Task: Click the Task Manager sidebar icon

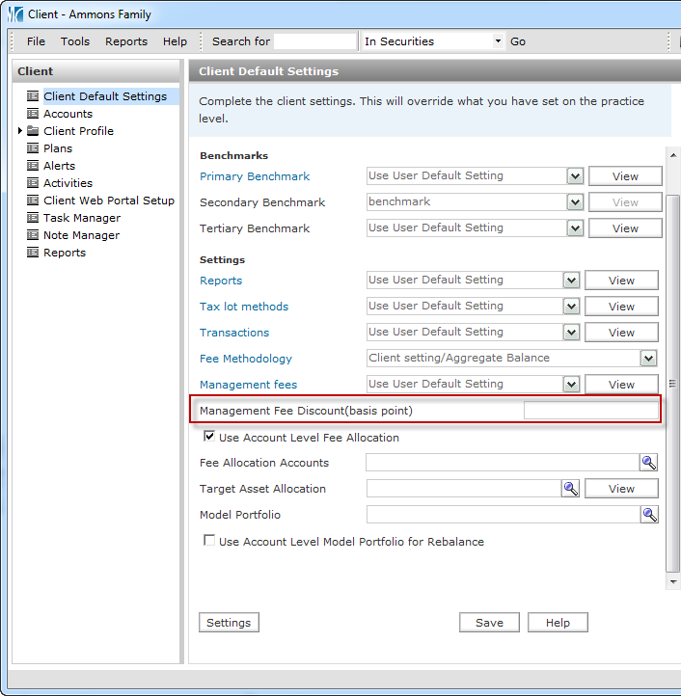Action: click(x=33, y=218)
